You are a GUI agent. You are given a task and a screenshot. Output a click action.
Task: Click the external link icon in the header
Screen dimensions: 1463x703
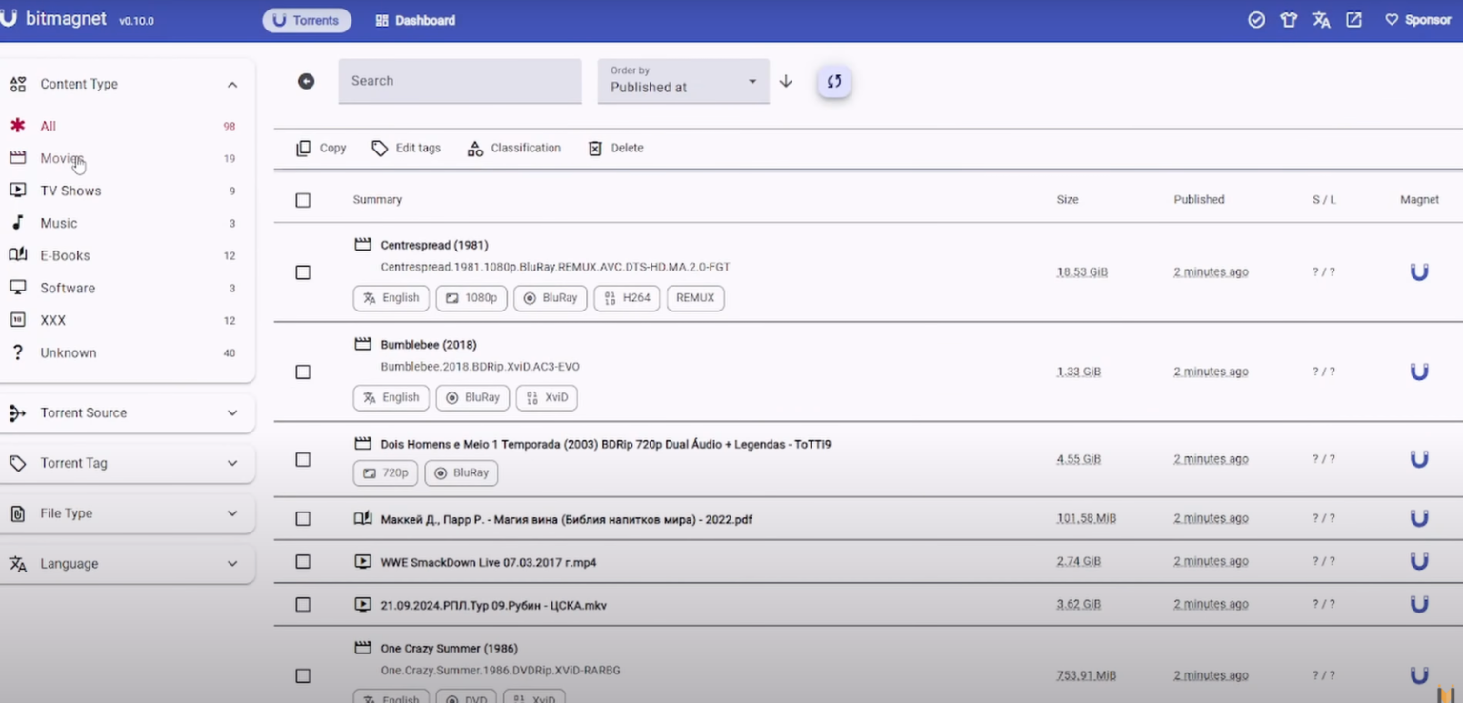(1353, 19)
